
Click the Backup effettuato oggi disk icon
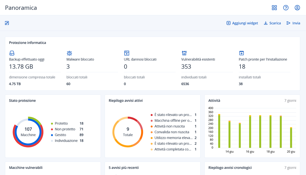(12, 53)
